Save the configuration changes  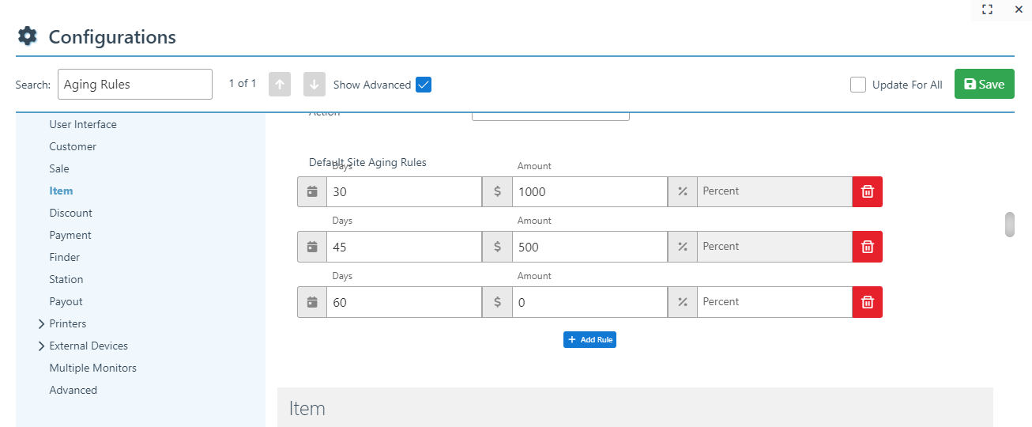984,85
